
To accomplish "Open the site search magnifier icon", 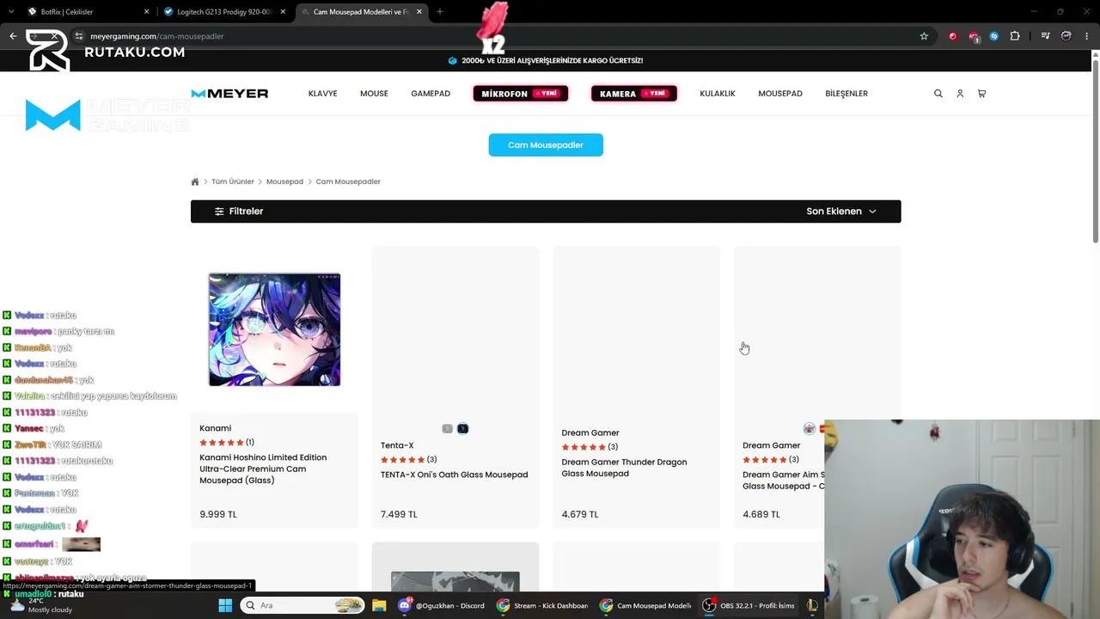I will tap(938, 94).
